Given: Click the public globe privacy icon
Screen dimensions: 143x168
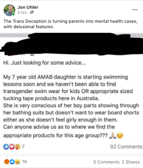Looking at the screenshot, I should point(32,12).
